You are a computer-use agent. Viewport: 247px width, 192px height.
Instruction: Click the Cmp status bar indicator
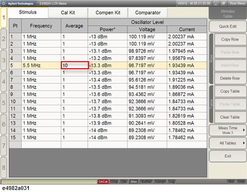click(x=114, y=181)
